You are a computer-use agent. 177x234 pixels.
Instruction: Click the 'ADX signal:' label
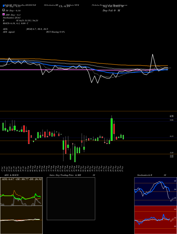(9, 32)
